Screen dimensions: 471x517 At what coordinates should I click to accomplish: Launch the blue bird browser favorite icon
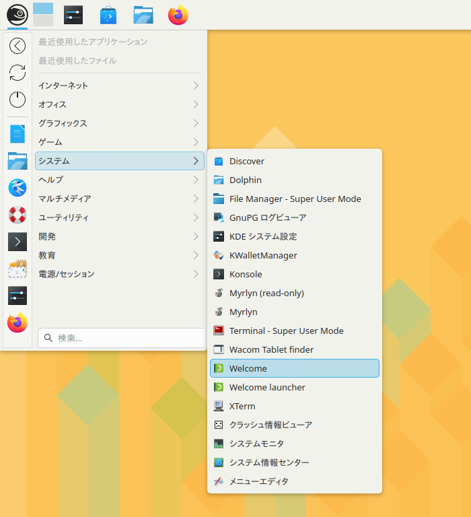coord(17,188)
